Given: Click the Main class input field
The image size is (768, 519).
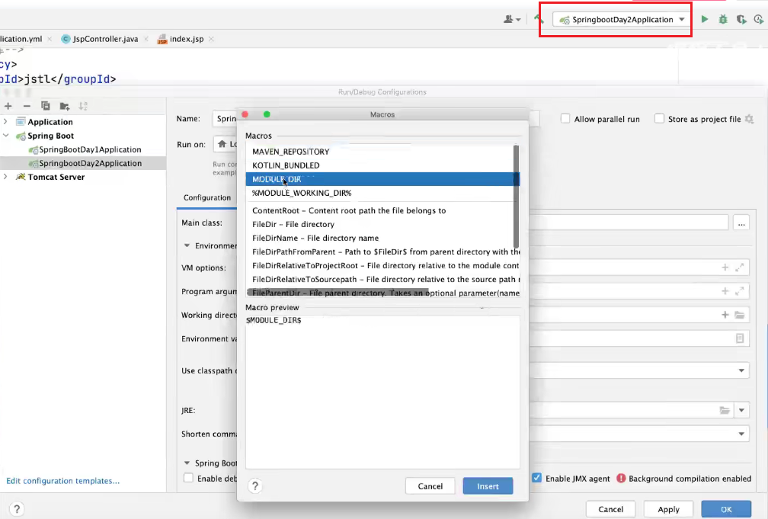Looking at the screenshot, I should [629, 223].
